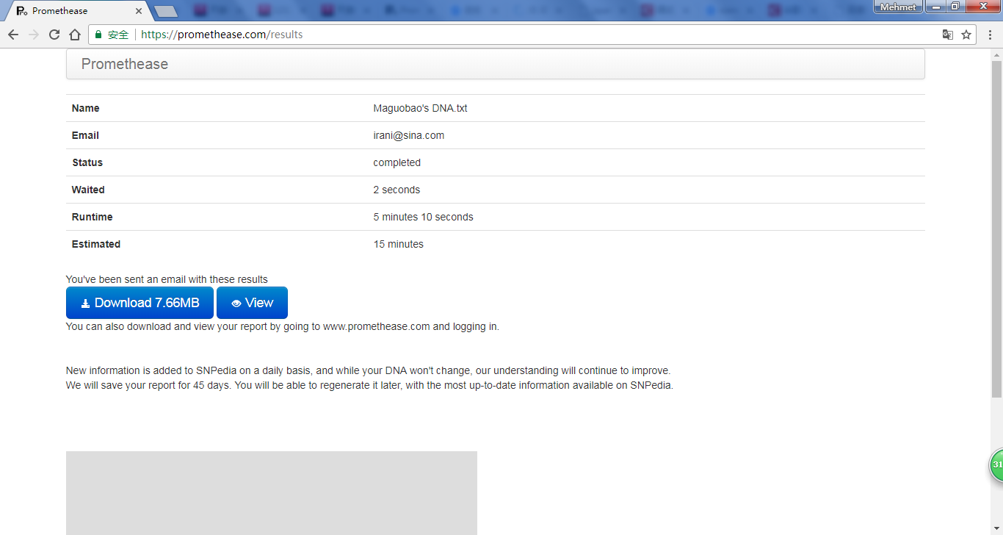
Task: Click the page vertical scrollbar thumb
Action: (996, 228)
